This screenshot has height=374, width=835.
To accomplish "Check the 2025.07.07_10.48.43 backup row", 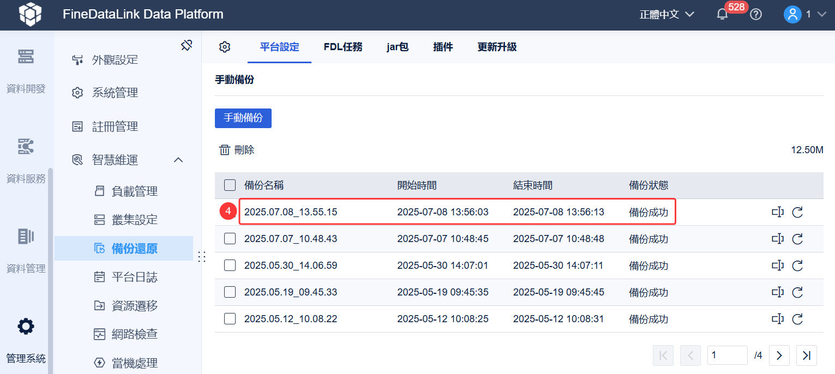I will click(x=230, y=239).
